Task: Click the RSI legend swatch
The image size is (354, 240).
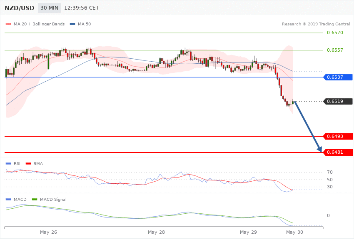Action: point(8,163)
